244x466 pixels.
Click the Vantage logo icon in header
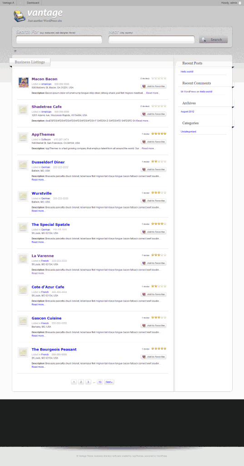tap(20, 16)
